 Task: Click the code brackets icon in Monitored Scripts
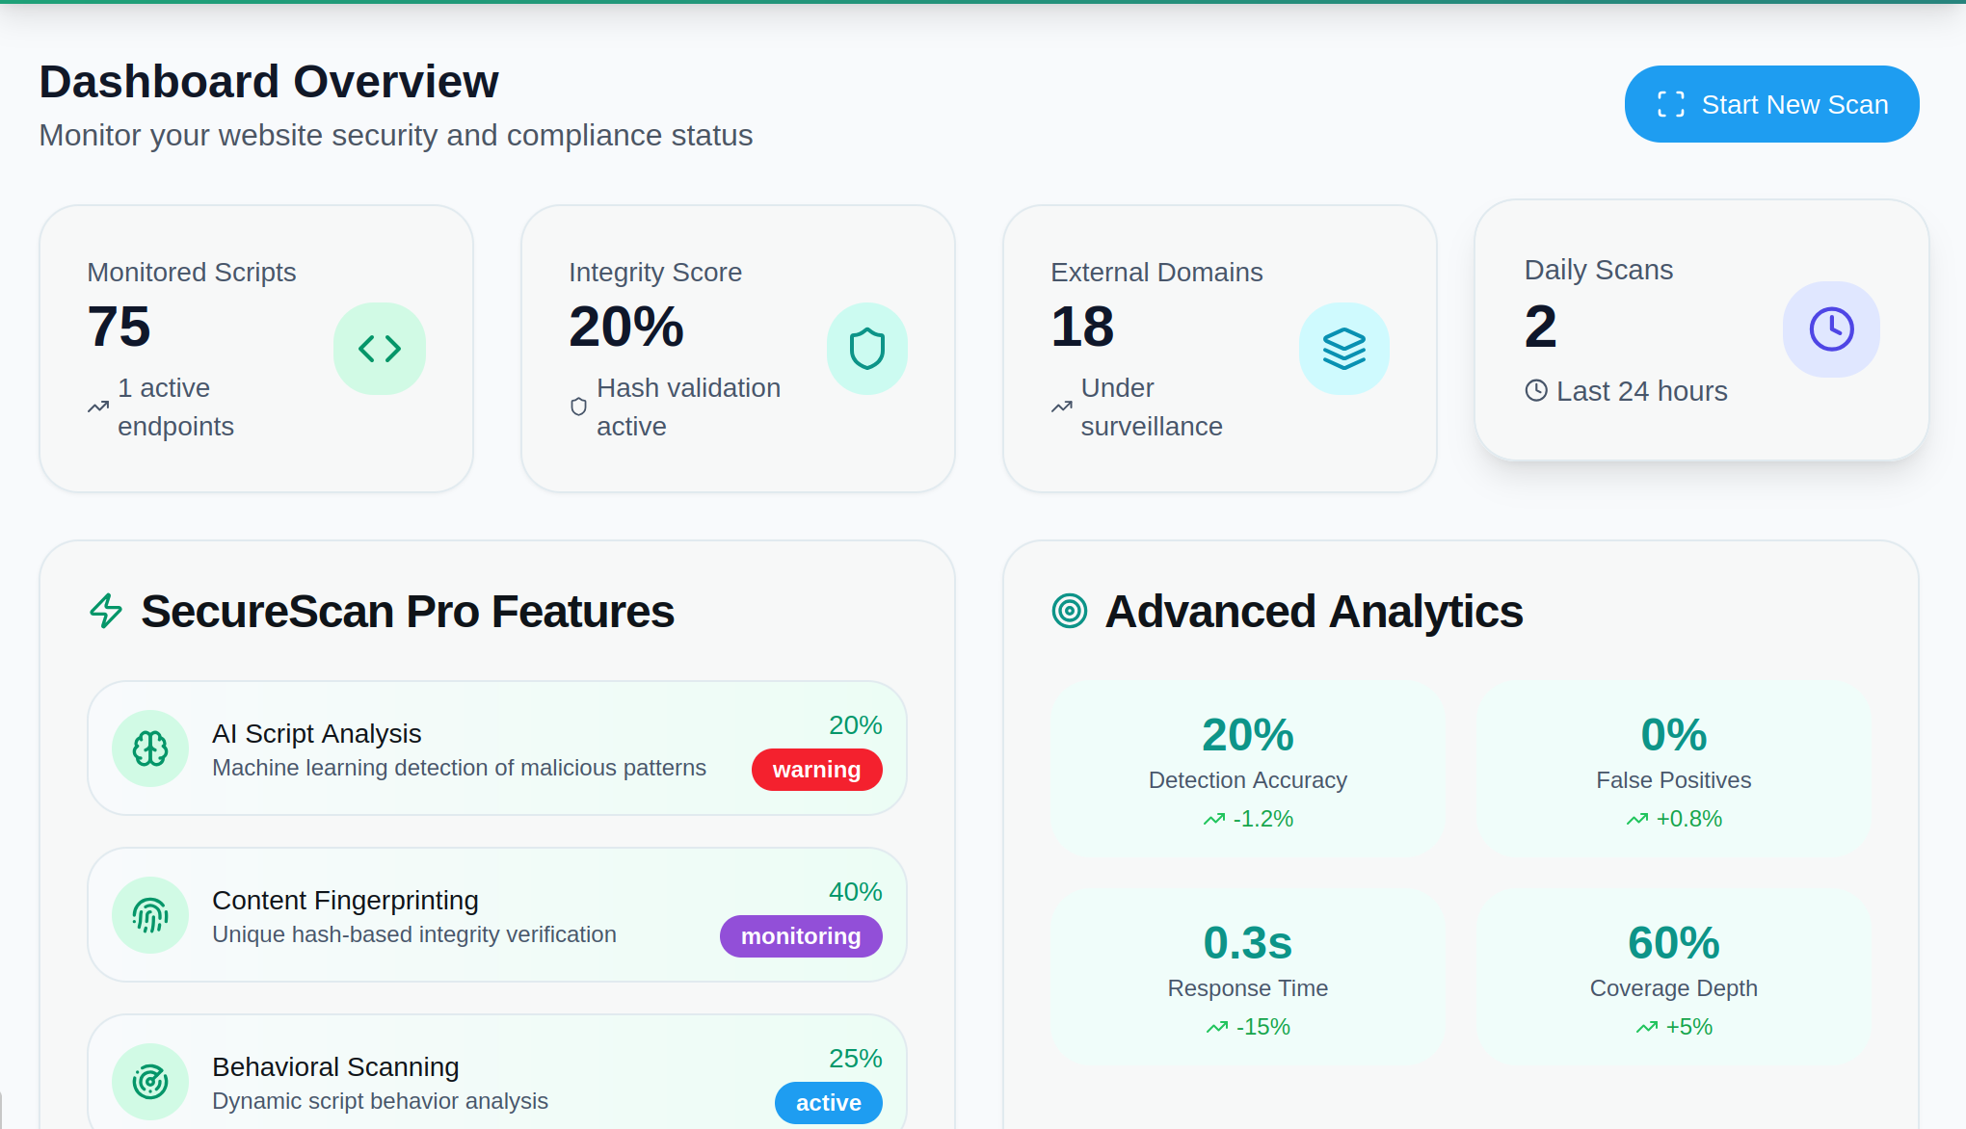point(380,349)
